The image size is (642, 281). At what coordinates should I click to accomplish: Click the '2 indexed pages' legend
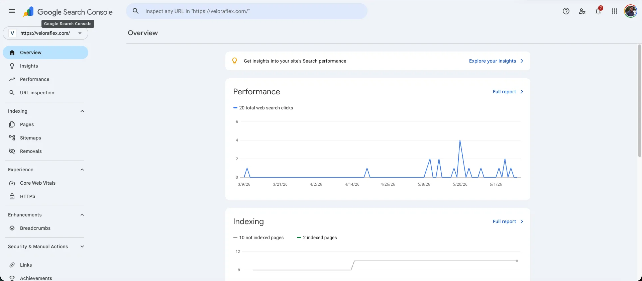point(317,238)
